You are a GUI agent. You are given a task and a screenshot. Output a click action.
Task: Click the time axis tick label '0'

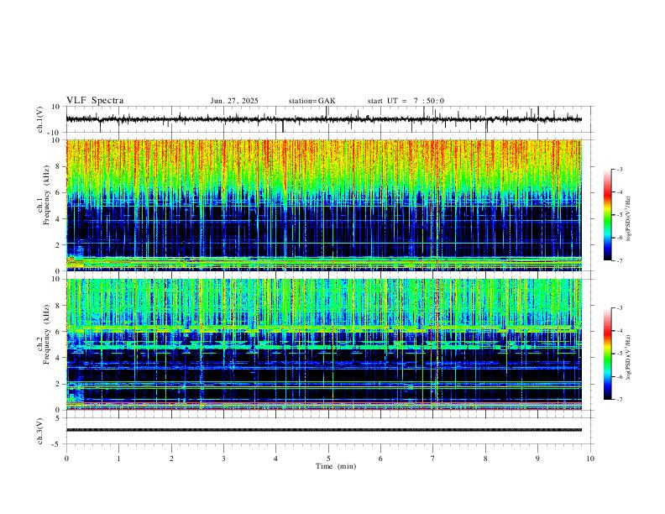pyautogui.click(x=66, y=459)
